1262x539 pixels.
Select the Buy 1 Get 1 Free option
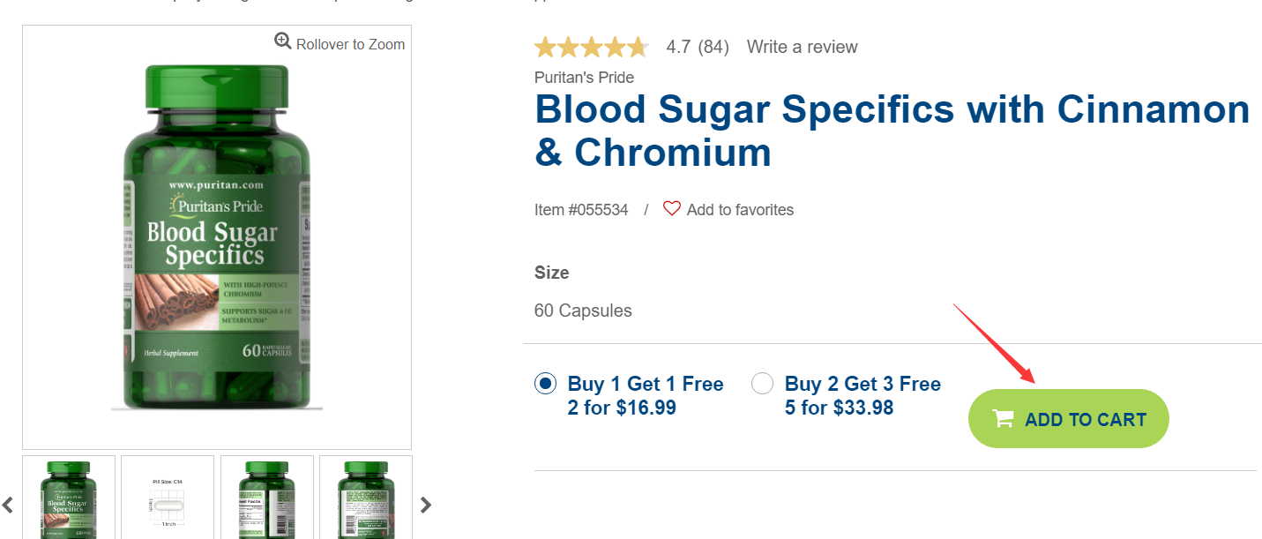pyautogui.click(x=546, y=384)
